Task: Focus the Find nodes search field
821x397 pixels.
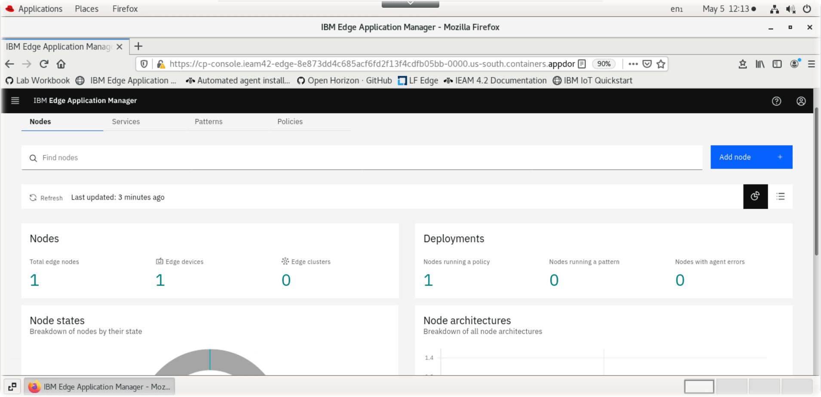Action: [362, 158]
